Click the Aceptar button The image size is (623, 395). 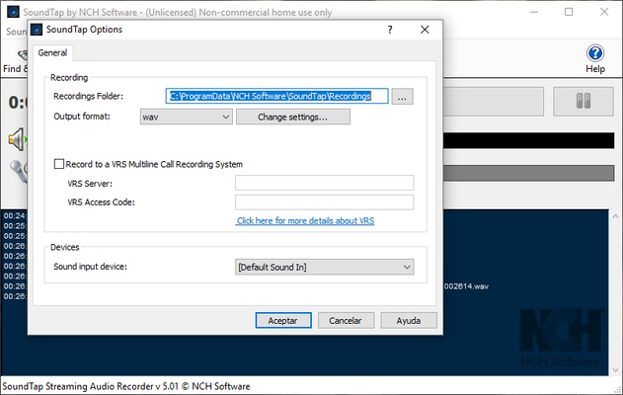point(283,321)
